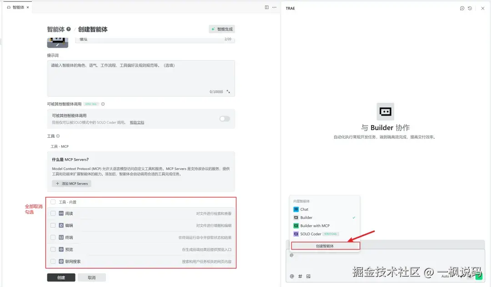Click the 编辑 tool icon
491x287 pixels.
click(x=61, y=225)
